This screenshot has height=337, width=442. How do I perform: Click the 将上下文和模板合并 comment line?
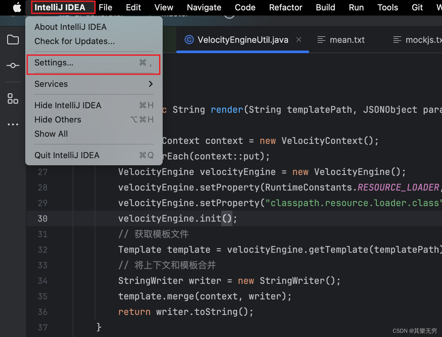[x=167, y=265]
